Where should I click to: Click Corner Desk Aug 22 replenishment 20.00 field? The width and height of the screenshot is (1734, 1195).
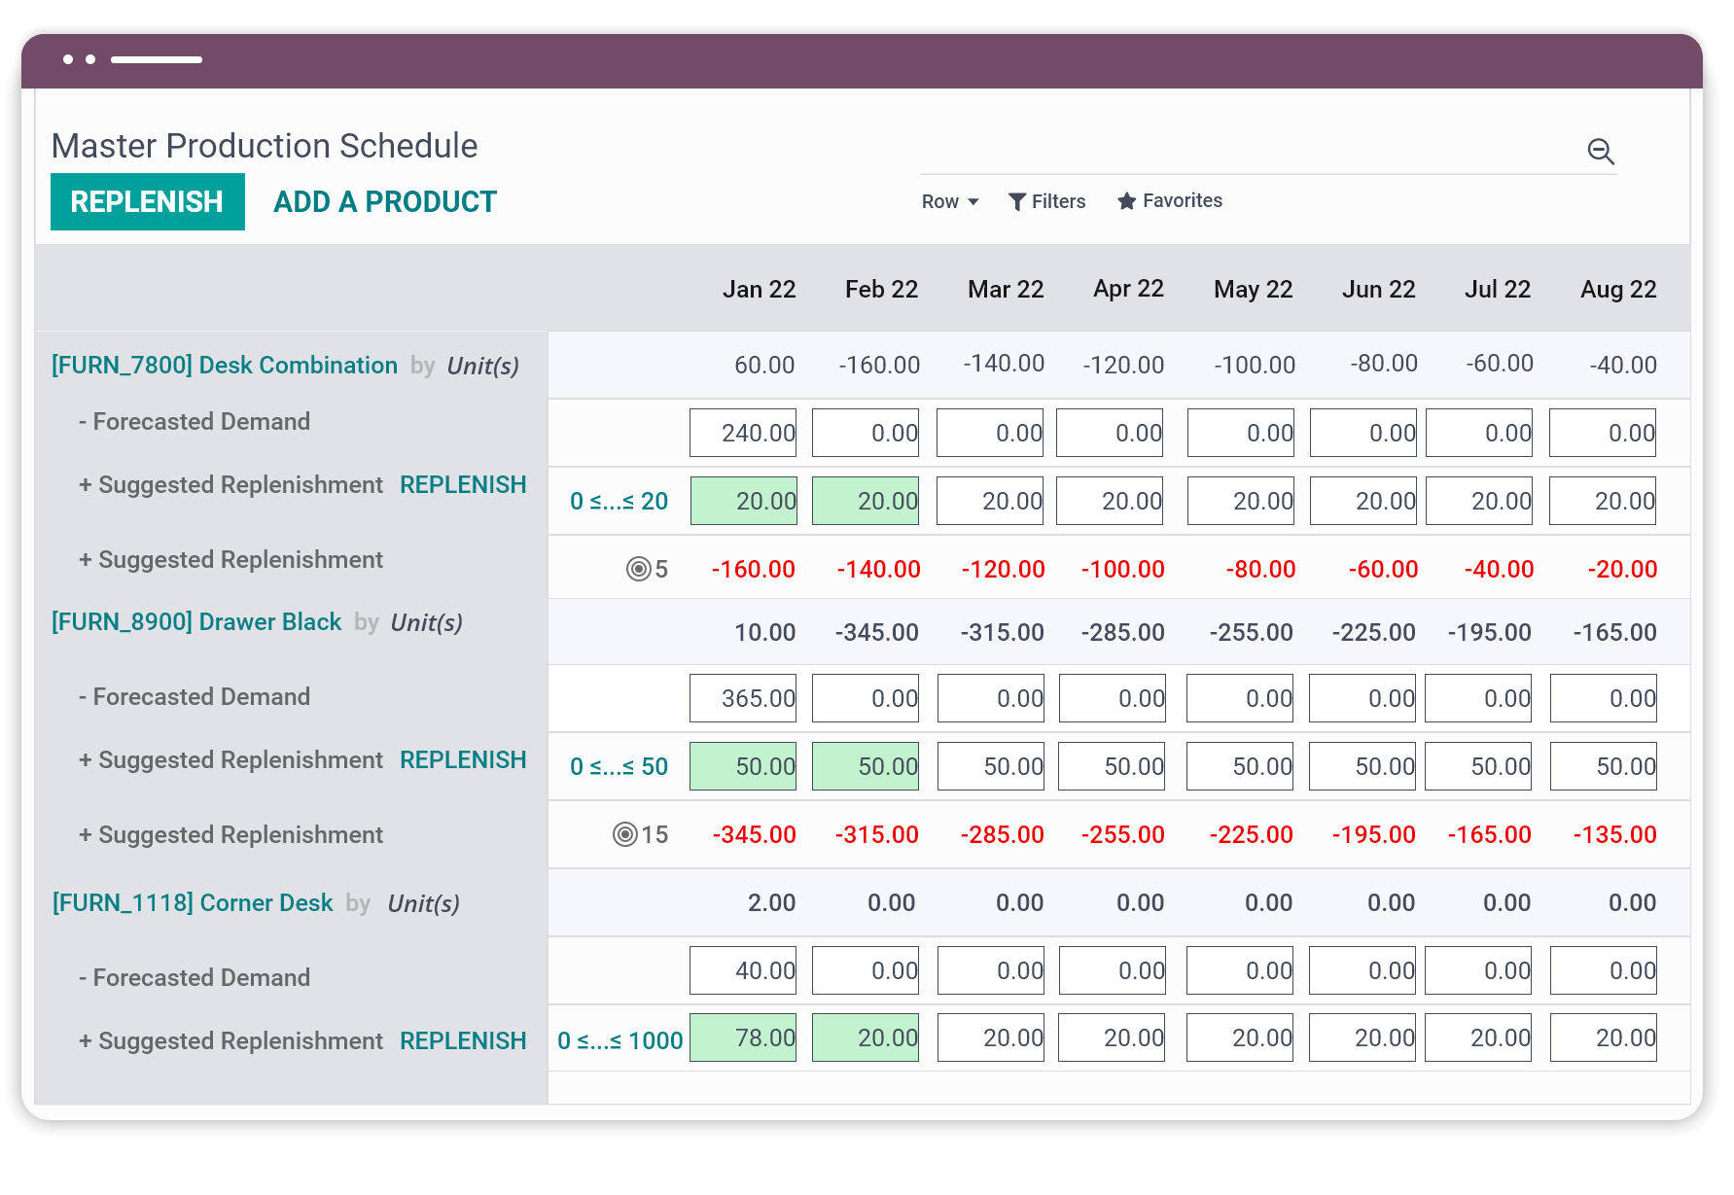[x=1604, y=1037]
